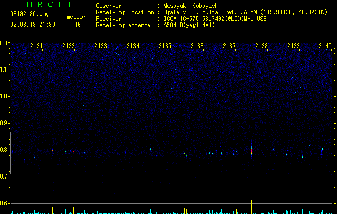Click the 2137 time marker
Screen dimensions: 337x214
(x=229, y=46)
